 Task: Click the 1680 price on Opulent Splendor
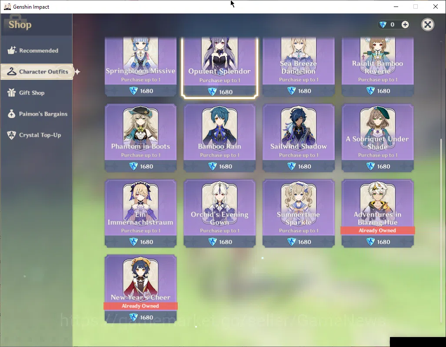pyautogui.click(x=226, y=92)
